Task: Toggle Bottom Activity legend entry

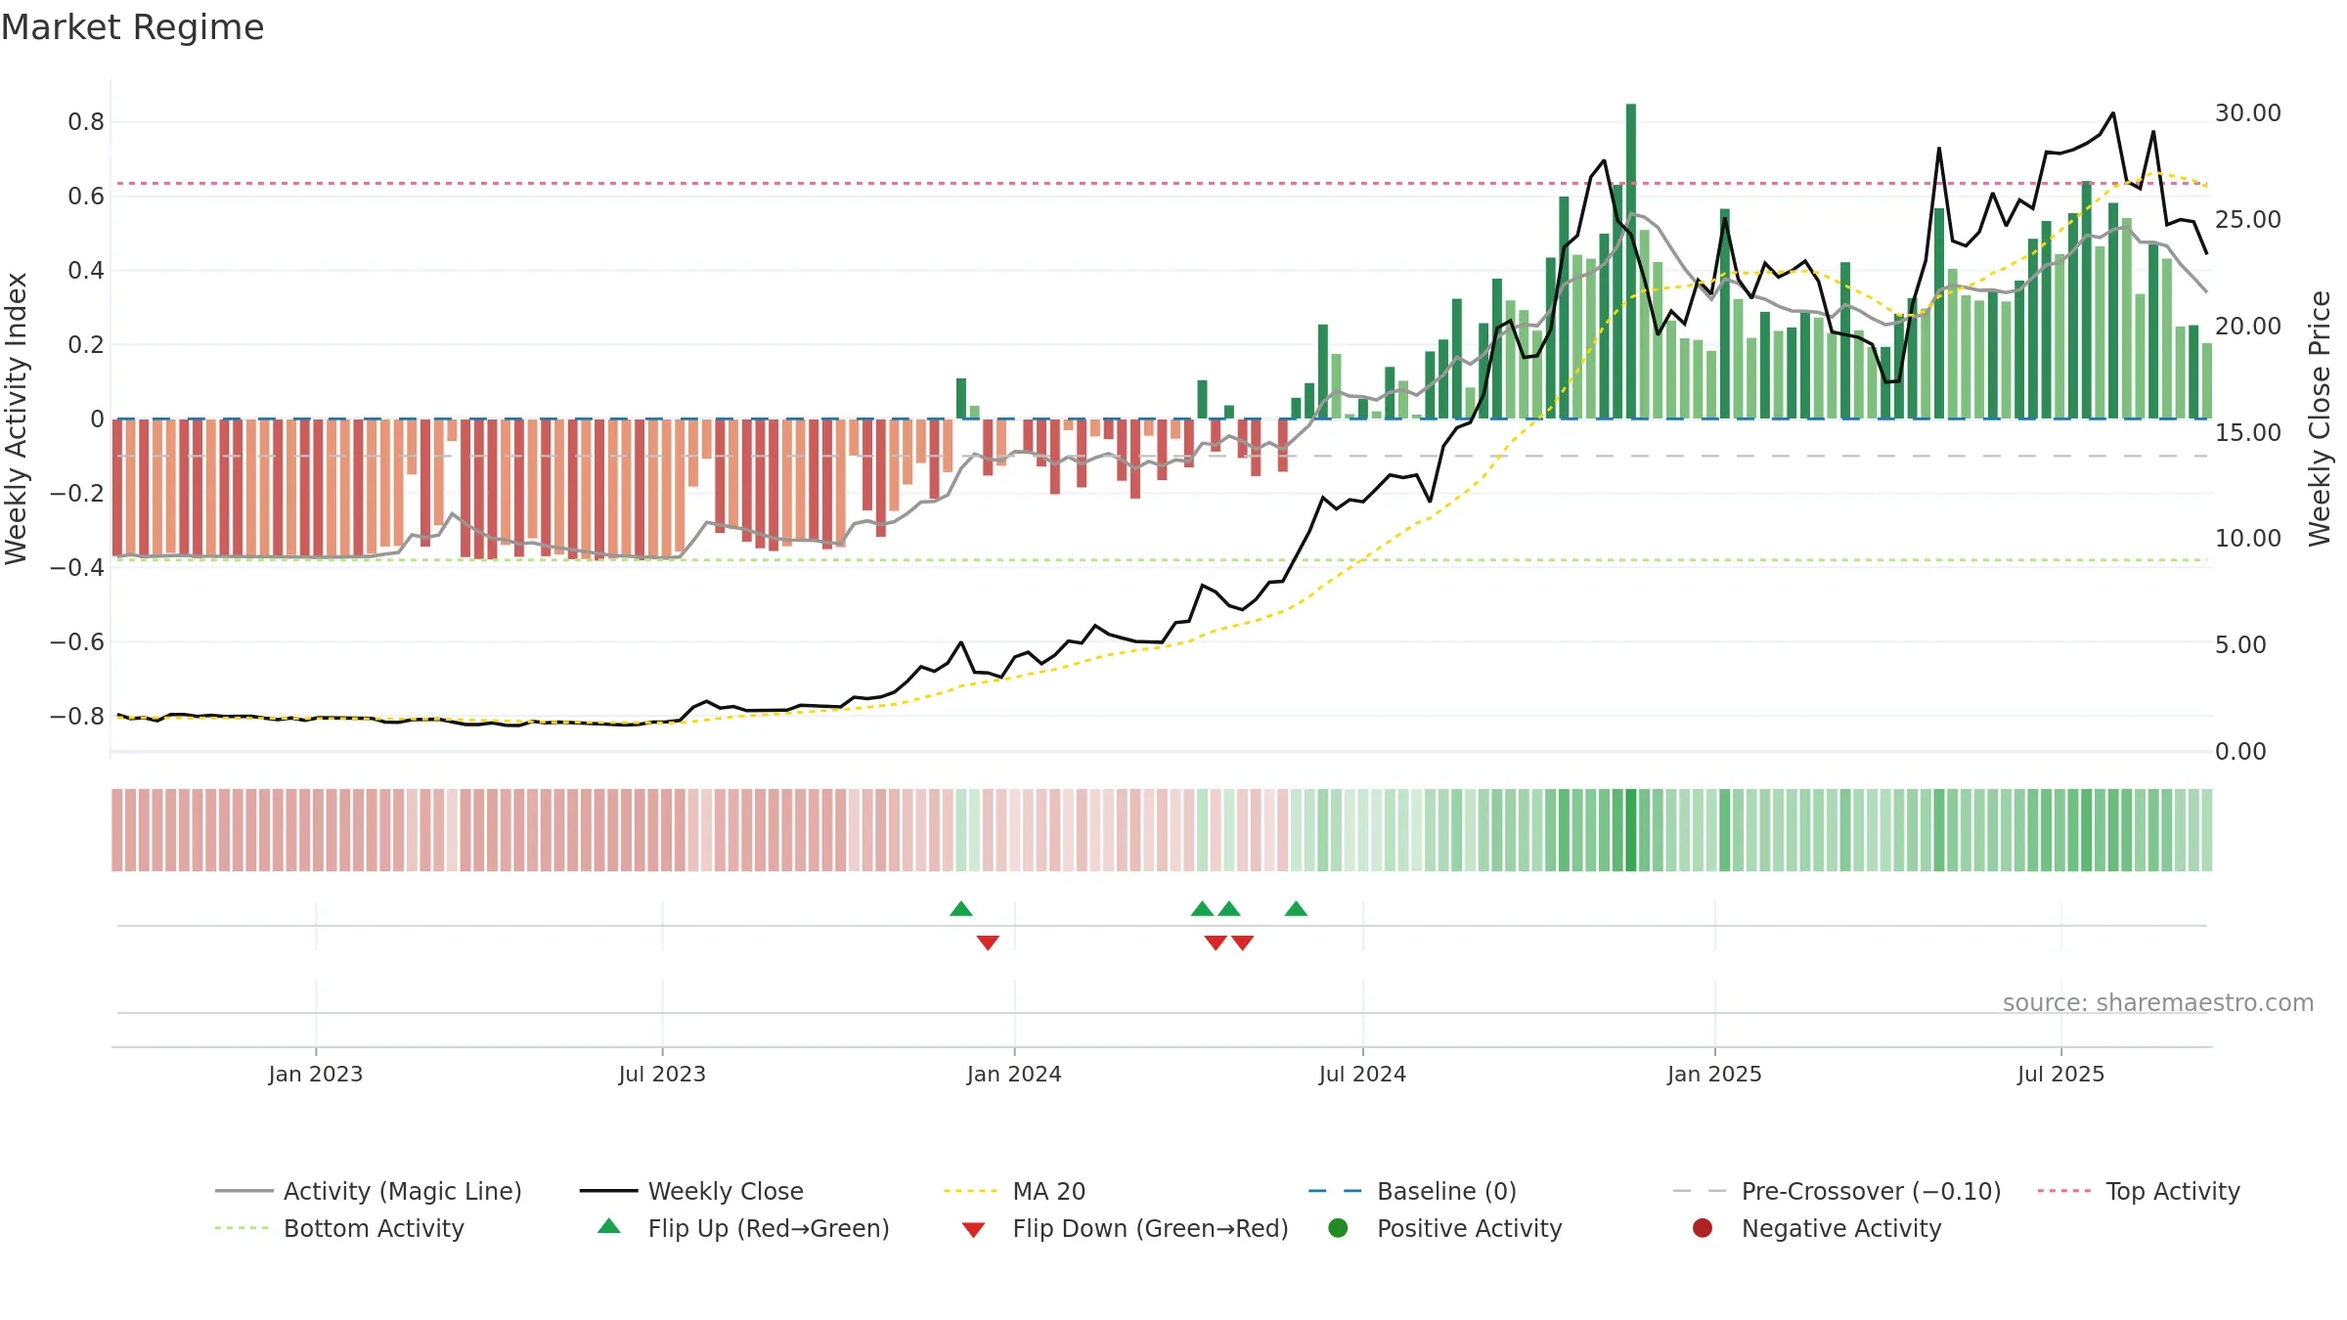Action: (339, 1228)
